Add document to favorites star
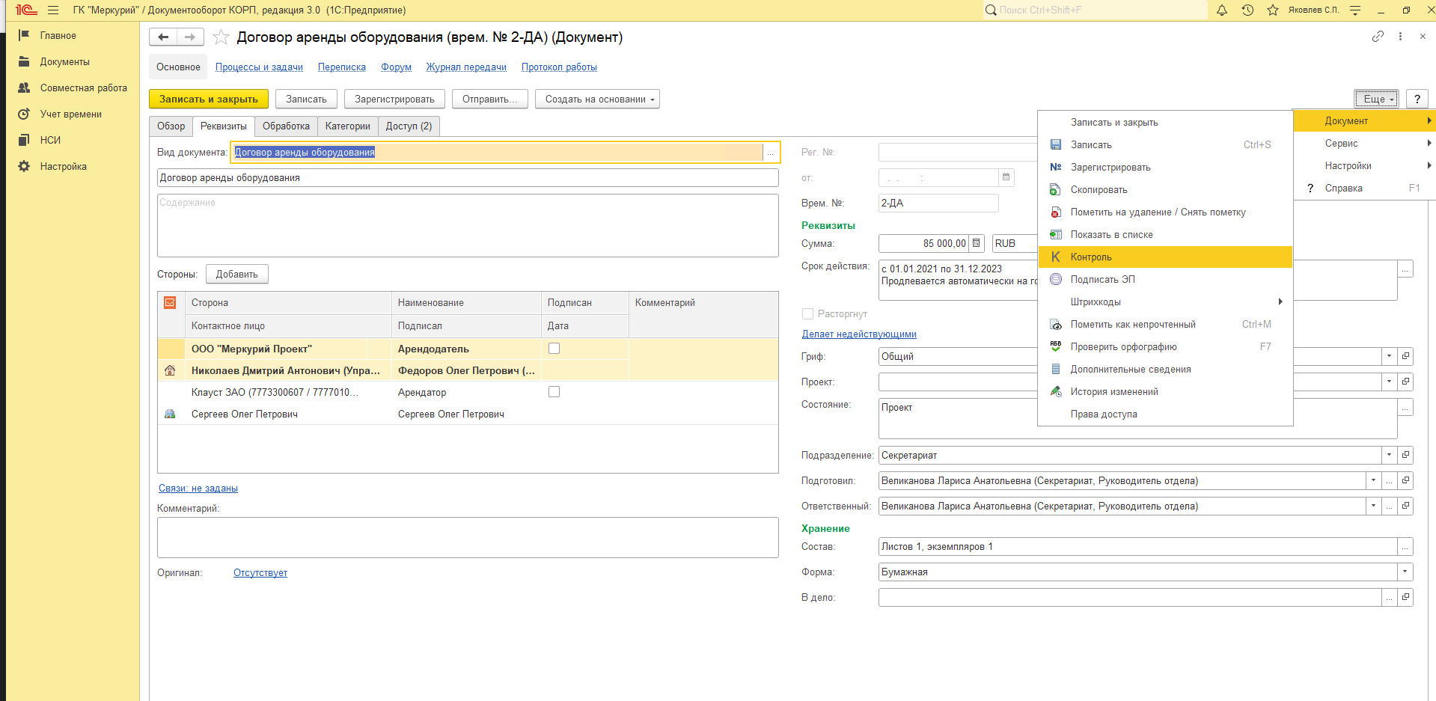Viewport: 1436px width, 701px height. click(x=221, y=37)
